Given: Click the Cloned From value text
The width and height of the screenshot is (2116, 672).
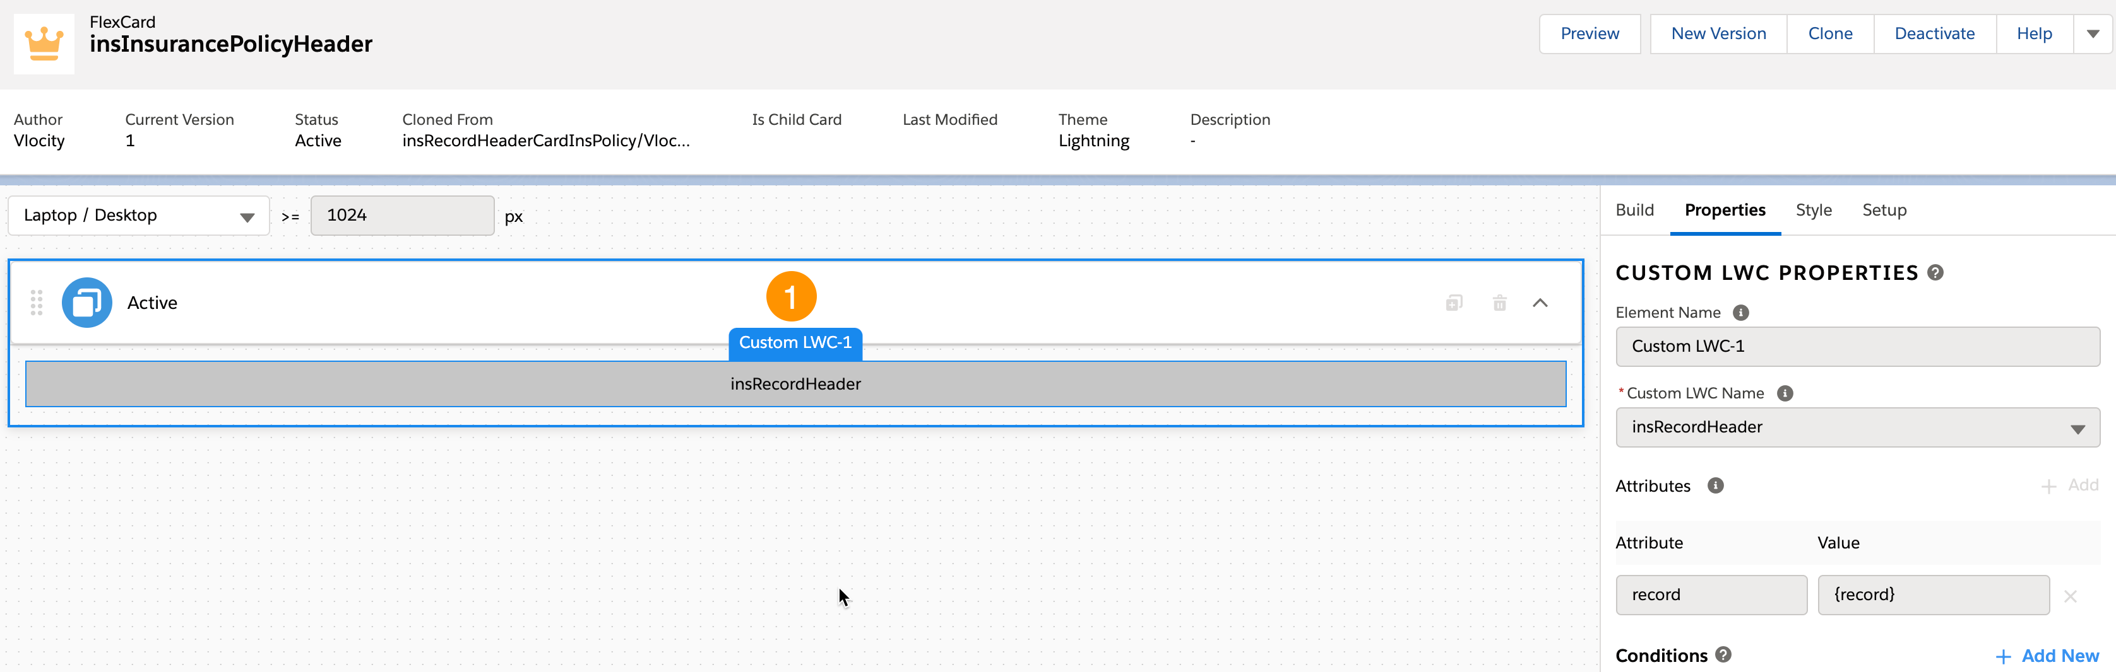Looking at the screenshot, I should tap(545, 141).
